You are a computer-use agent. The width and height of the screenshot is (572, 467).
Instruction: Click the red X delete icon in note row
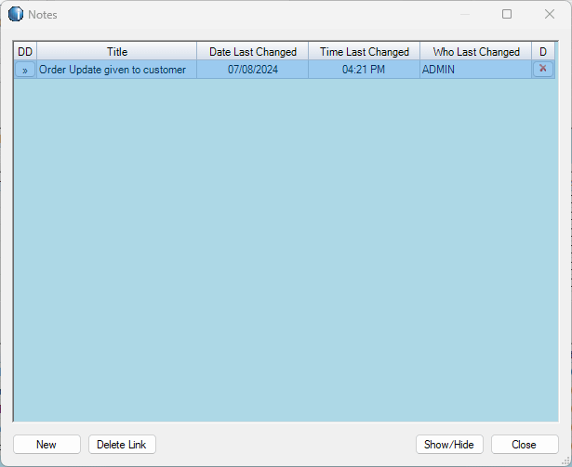543,69
